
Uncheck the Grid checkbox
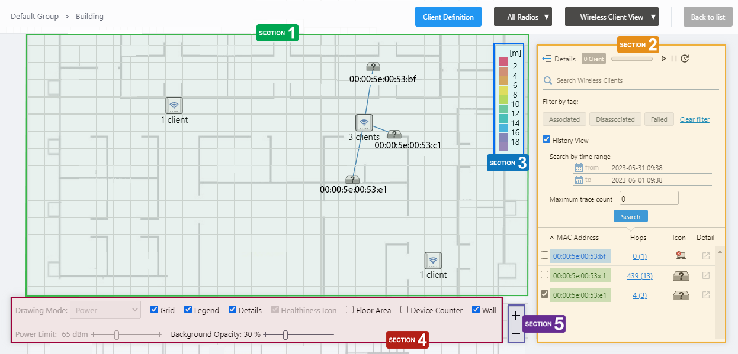[155, 310]
